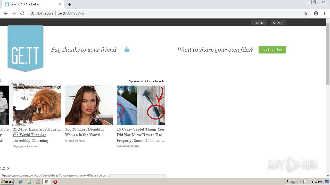This screenshot has width=330, height=185.
Task: Click the View all link
Action: 17,132
